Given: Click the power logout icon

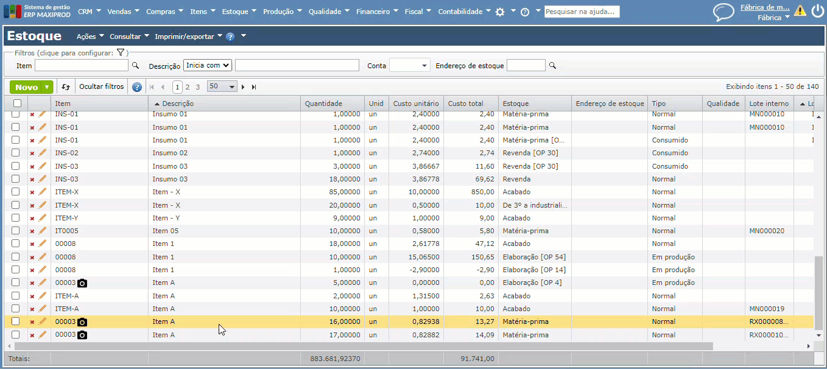Looking at the screenshot, I should [817, 11].
